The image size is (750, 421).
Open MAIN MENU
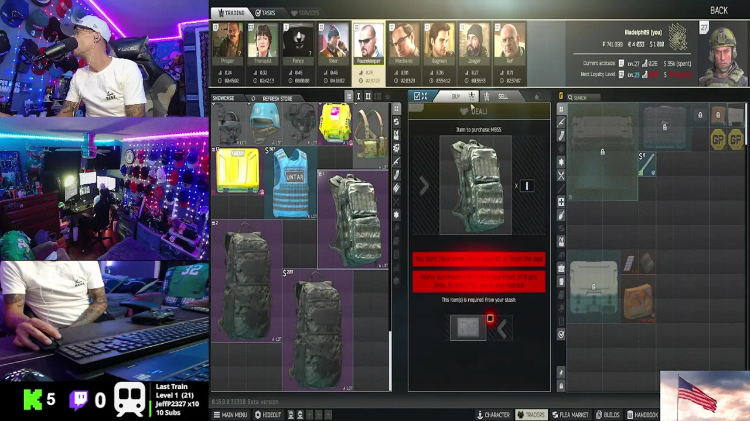pyautogui.click(x=230, y=415)
